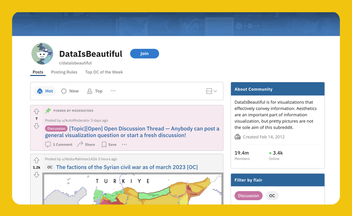Toggle the Discussion flair filter
Viewport: 352px width, 216px height.
tap(248, 195)
